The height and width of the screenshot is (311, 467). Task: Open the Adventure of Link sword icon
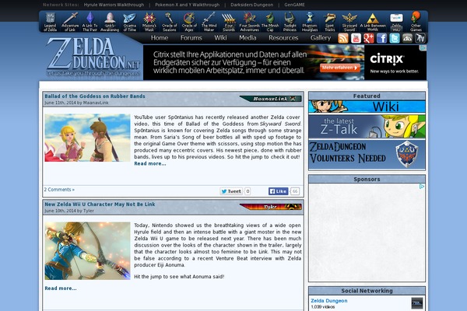70,22
